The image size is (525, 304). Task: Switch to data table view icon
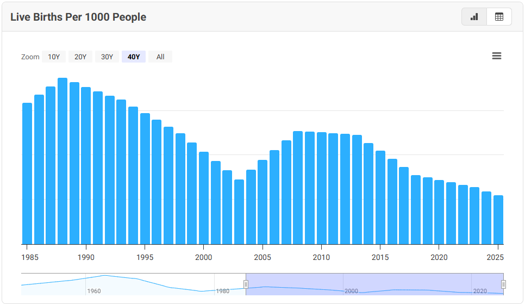pos(499,17)
